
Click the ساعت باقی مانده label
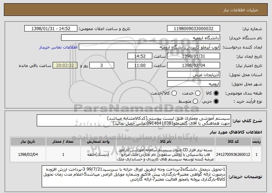click(x=35, y=66)
